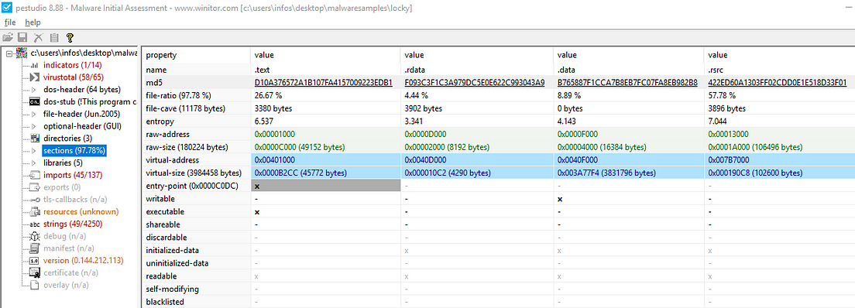Click the file-cave value 3380 bytes
This screenshot has width=855, height=308.
(x=273, y=108)
